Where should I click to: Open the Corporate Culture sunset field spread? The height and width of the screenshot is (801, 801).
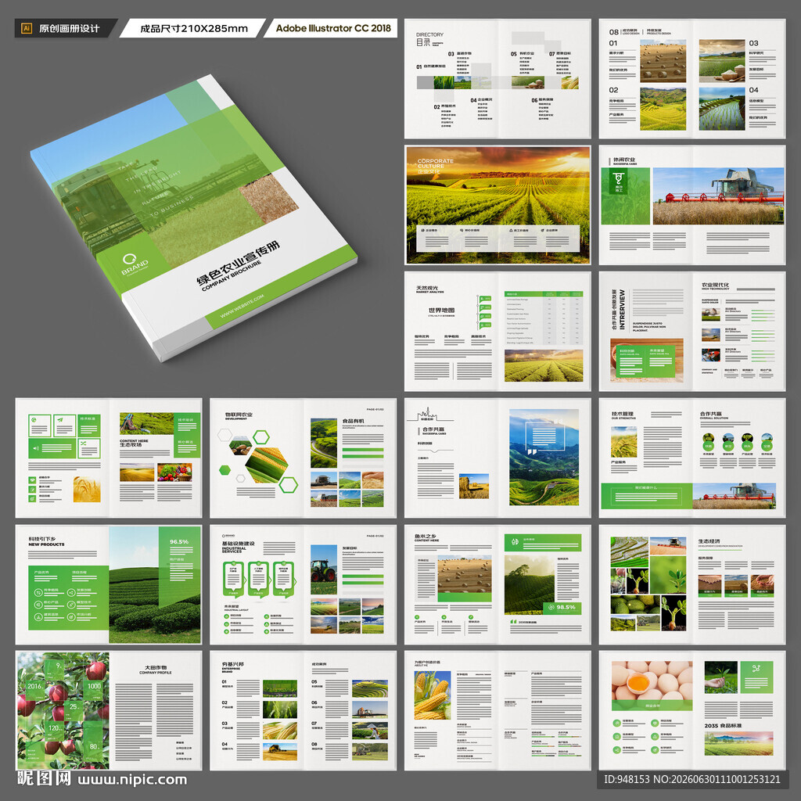tap(497, 205)
